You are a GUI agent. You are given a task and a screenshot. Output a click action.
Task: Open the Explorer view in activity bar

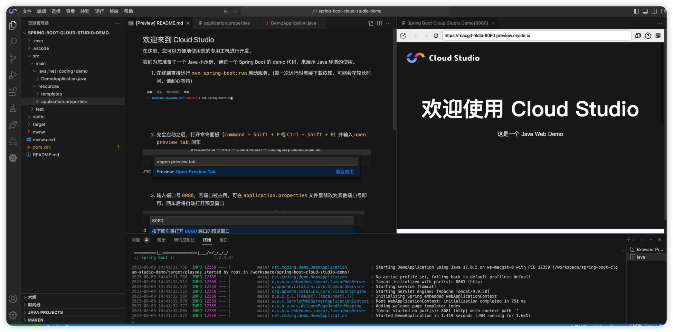[13, 25]
